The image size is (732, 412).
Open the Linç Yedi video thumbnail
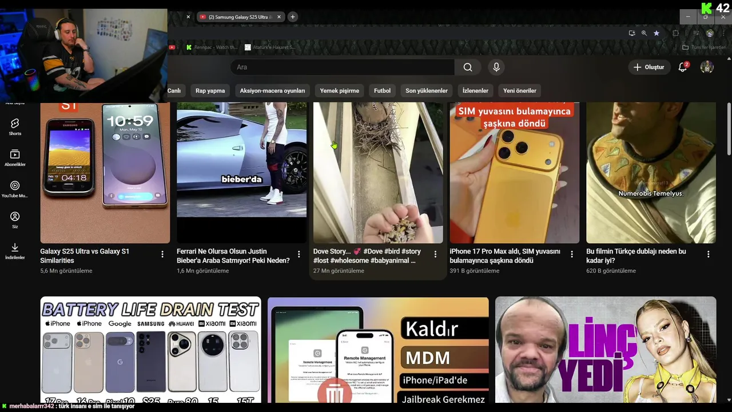click(606, 350)
